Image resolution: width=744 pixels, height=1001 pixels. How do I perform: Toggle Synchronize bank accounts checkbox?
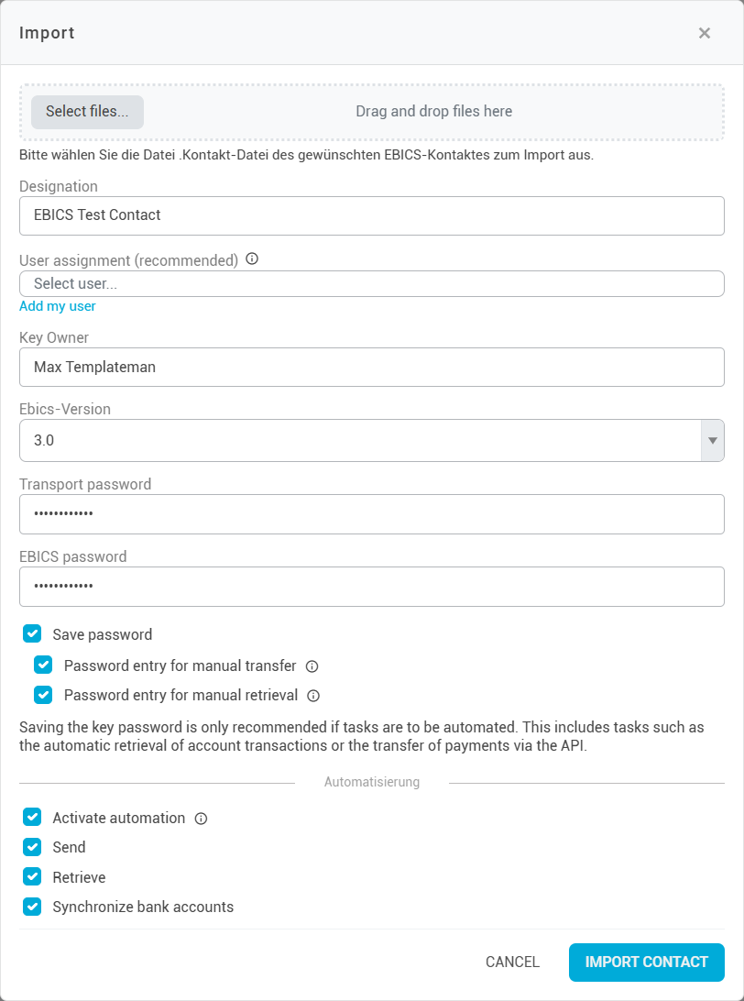tap(32, 907)
